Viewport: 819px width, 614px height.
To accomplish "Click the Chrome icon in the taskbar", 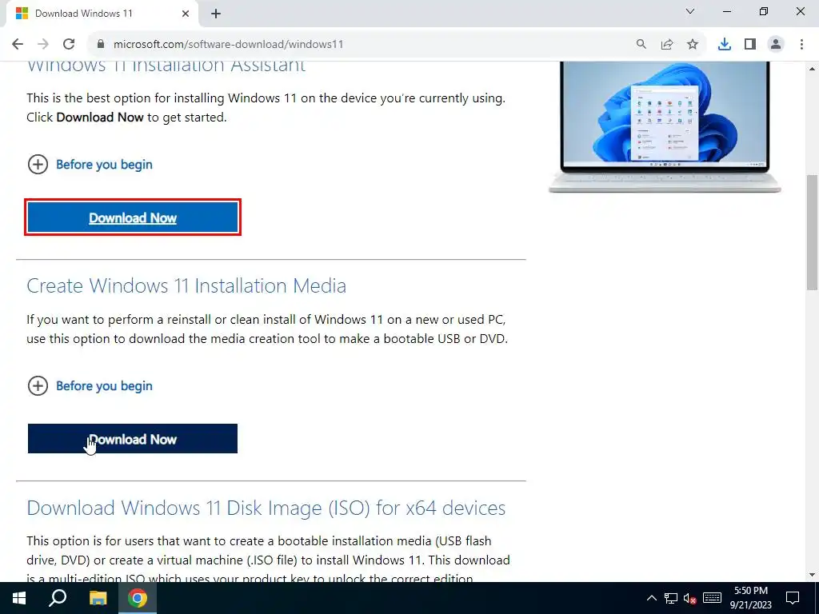I will (x=138, y=598).
